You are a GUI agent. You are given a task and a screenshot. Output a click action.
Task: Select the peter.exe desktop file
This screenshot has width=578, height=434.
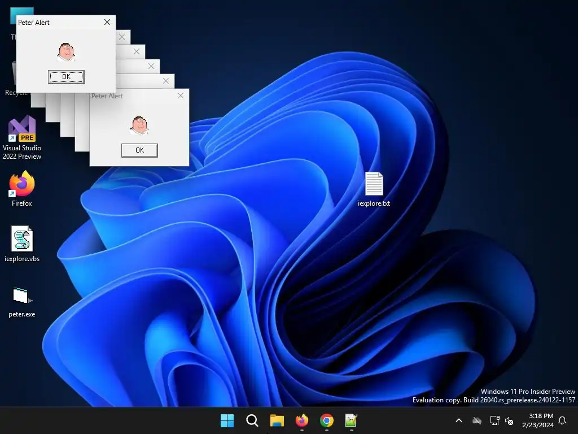22,302
